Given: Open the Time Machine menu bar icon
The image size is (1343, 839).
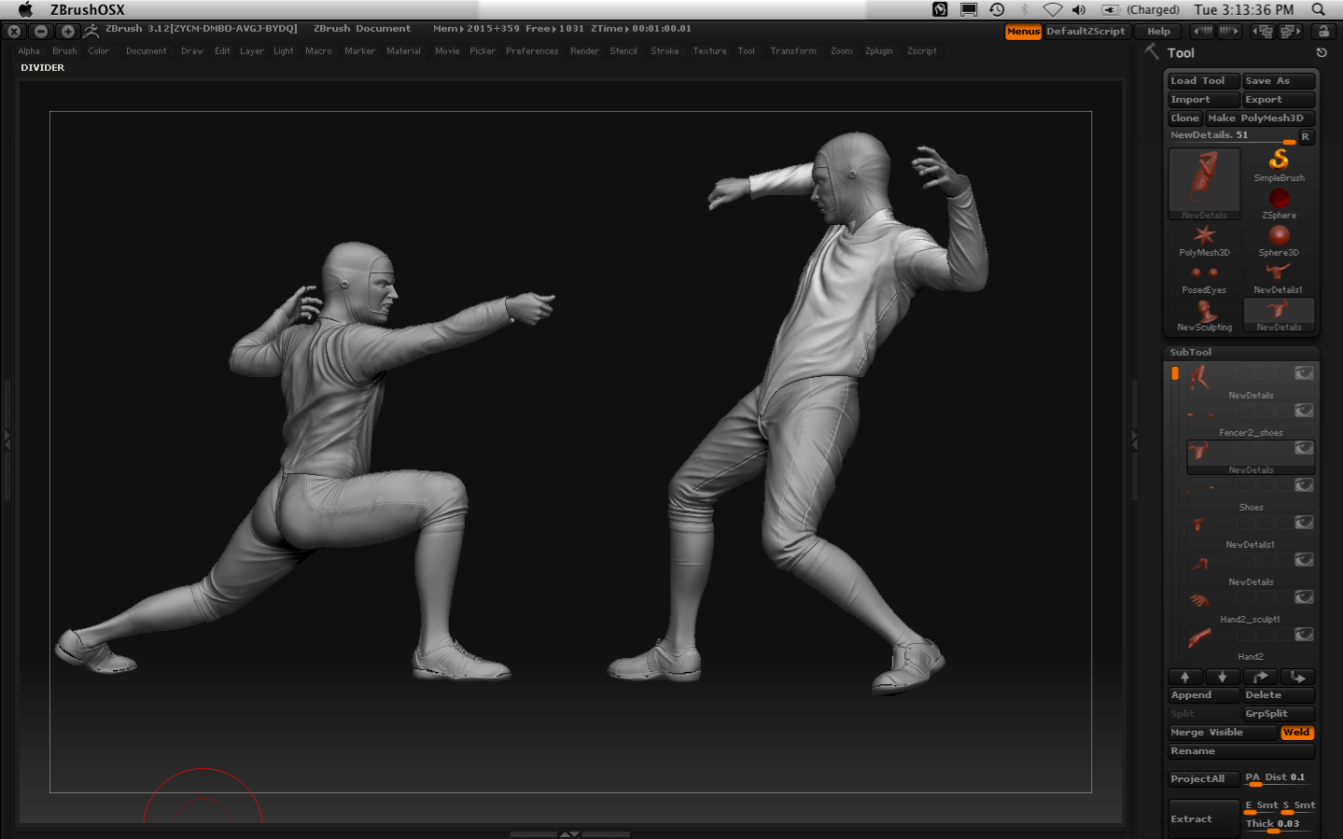Looking at the screenshot, I should [x=997, y=9].
